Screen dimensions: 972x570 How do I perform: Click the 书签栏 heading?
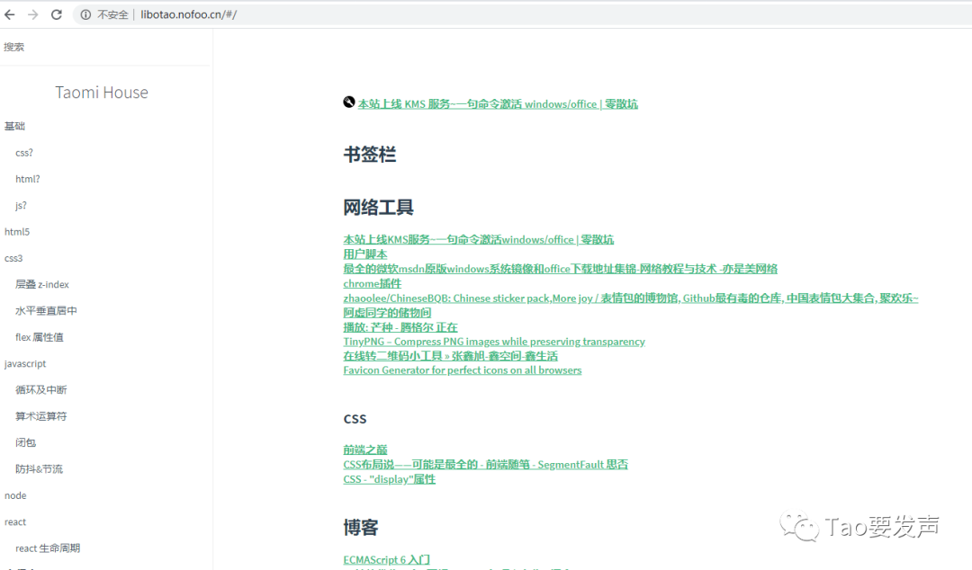(x=370, y=155)
